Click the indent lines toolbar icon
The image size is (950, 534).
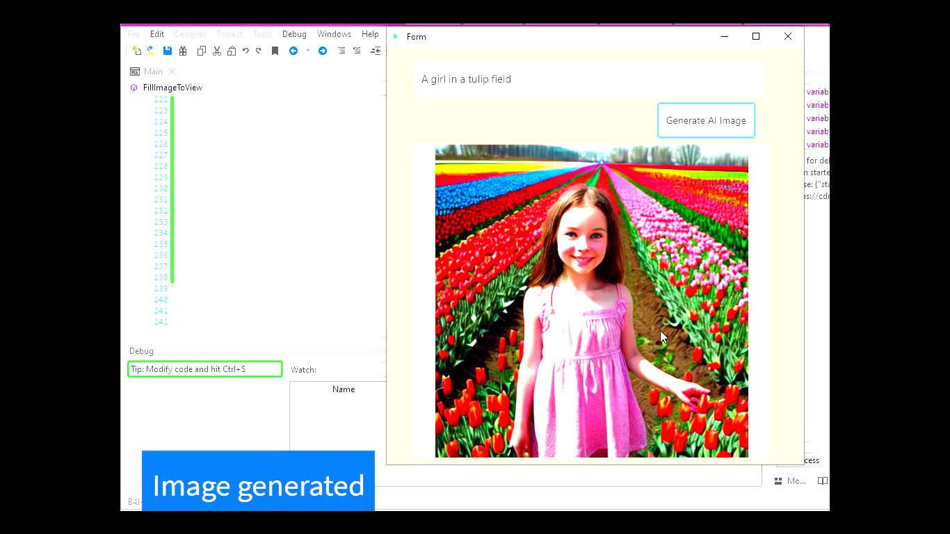point(341,51)
